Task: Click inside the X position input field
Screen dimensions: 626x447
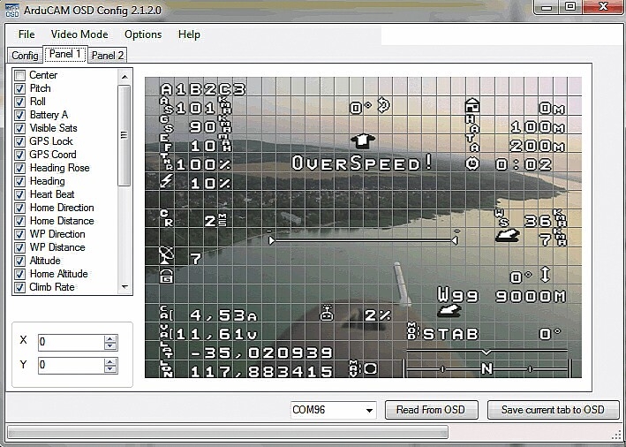Action: pyautogui.click(x=70, y=342)
